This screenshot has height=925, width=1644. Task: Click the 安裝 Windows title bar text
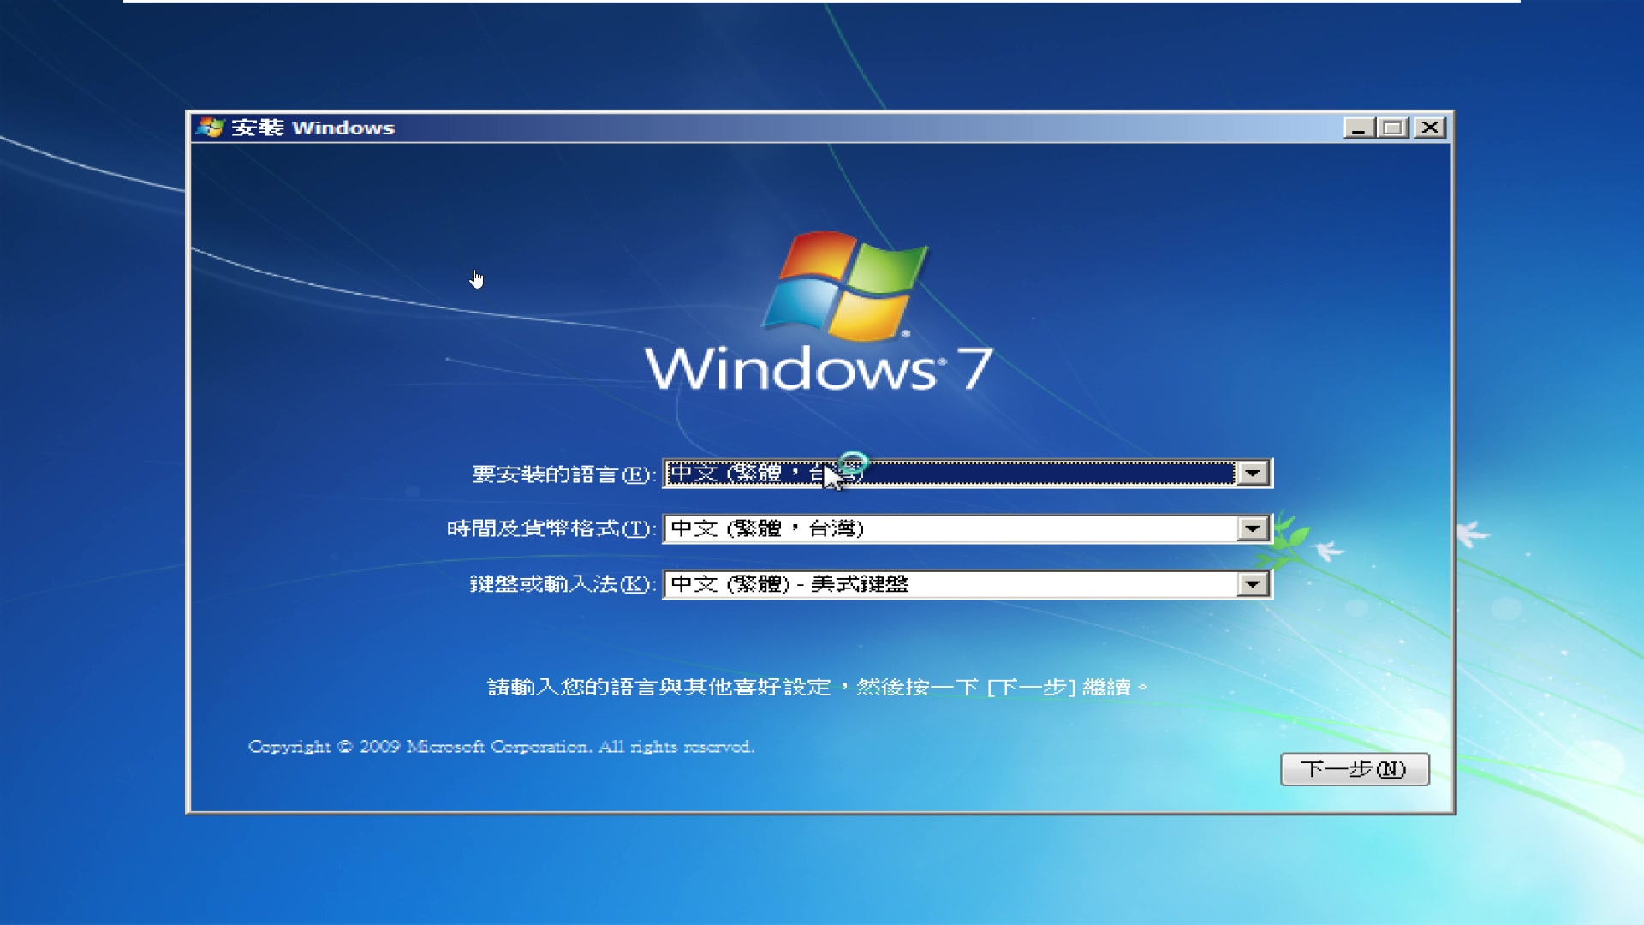(x=310, y=127)
